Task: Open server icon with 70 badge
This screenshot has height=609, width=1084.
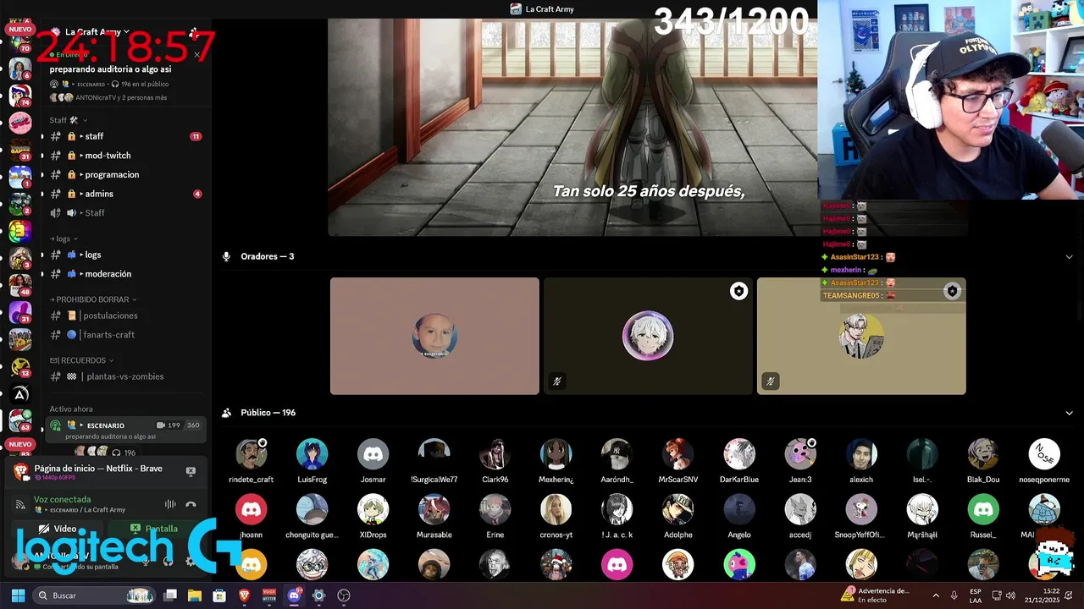Action: [19, 42]
